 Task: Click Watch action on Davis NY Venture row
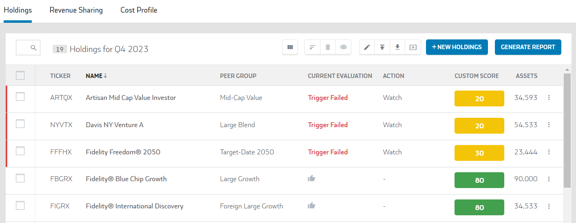coord(392,125)
